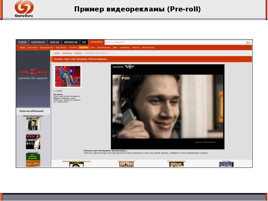Click the Plan game icon at bottom

[x=126, y=164]
